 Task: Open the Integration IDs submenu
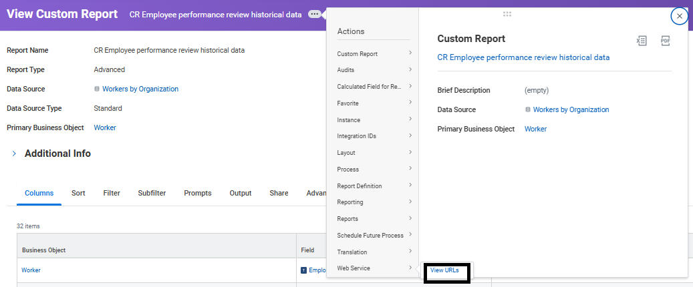click(374, 136)
